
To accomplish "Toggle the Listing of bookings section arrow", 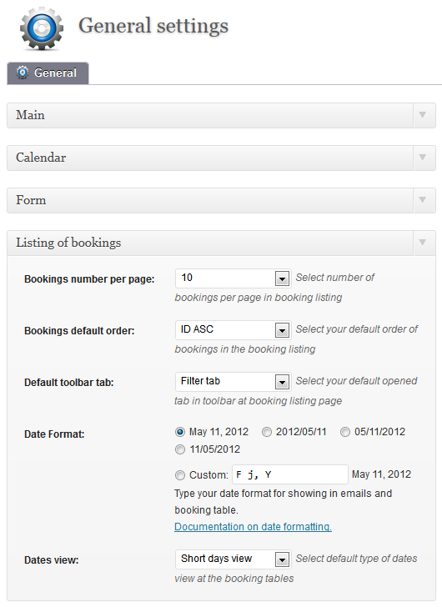I will pos(423,243).
